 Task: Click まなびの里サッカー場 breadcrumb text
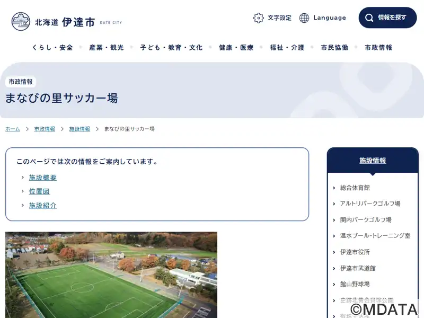[129, 129]
